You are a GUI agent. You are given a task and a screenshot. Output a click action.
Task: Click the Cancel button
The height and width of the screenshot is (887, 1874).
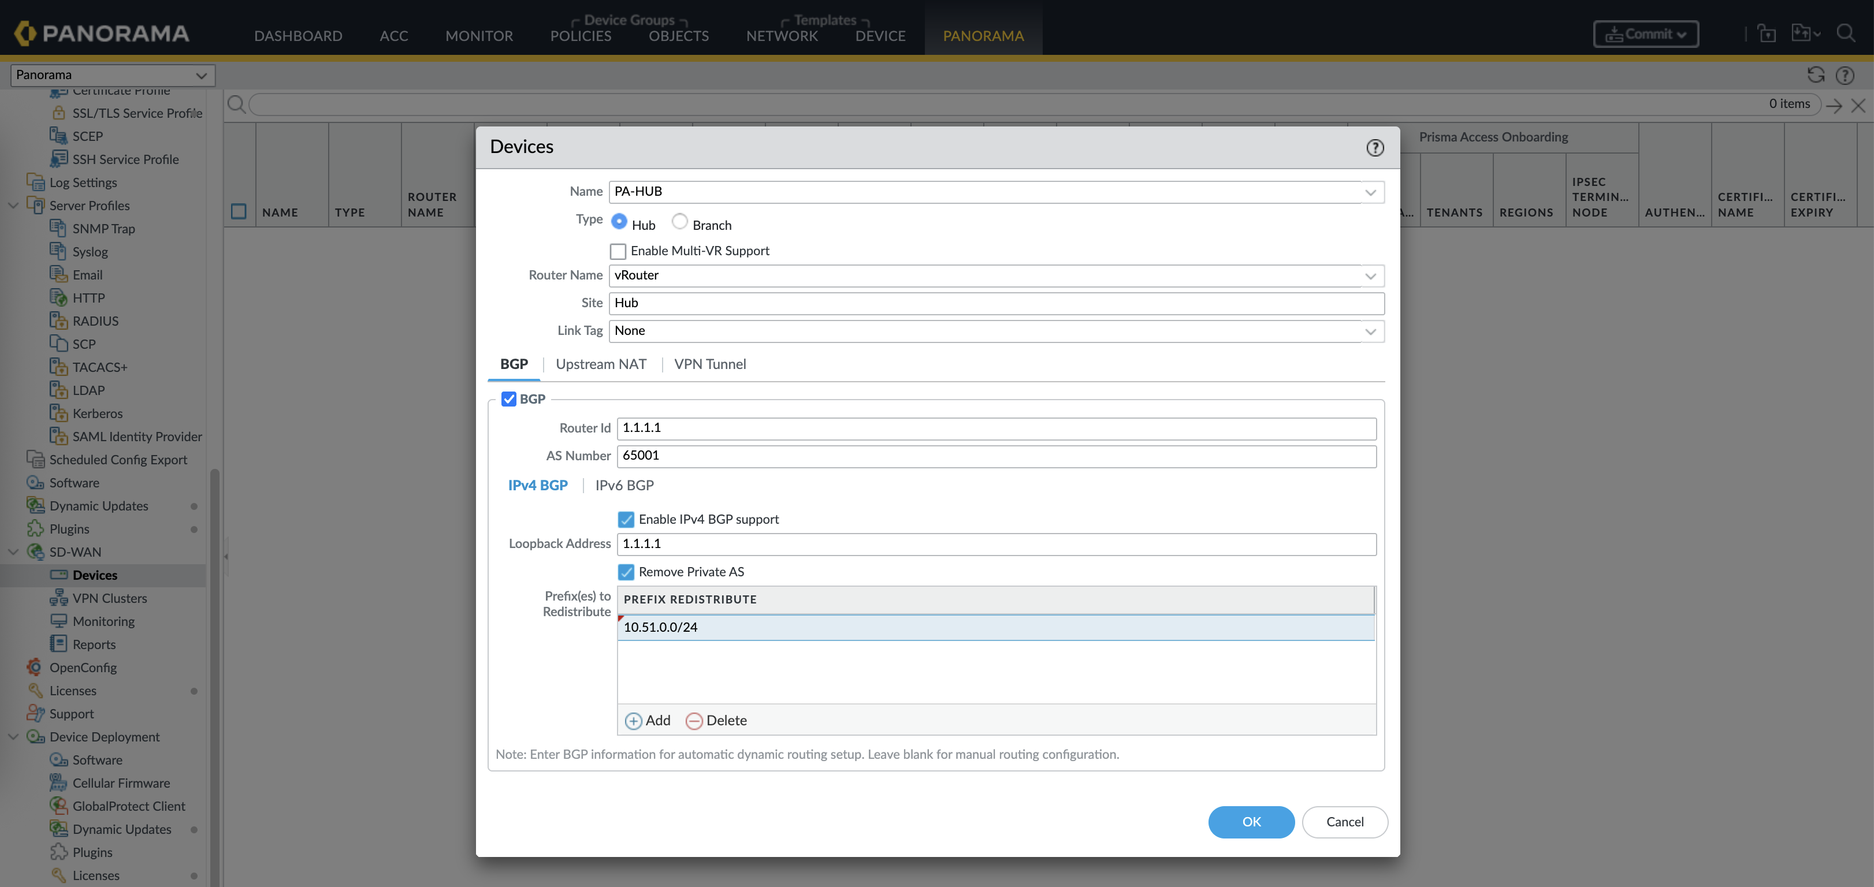pos(1344,822)
